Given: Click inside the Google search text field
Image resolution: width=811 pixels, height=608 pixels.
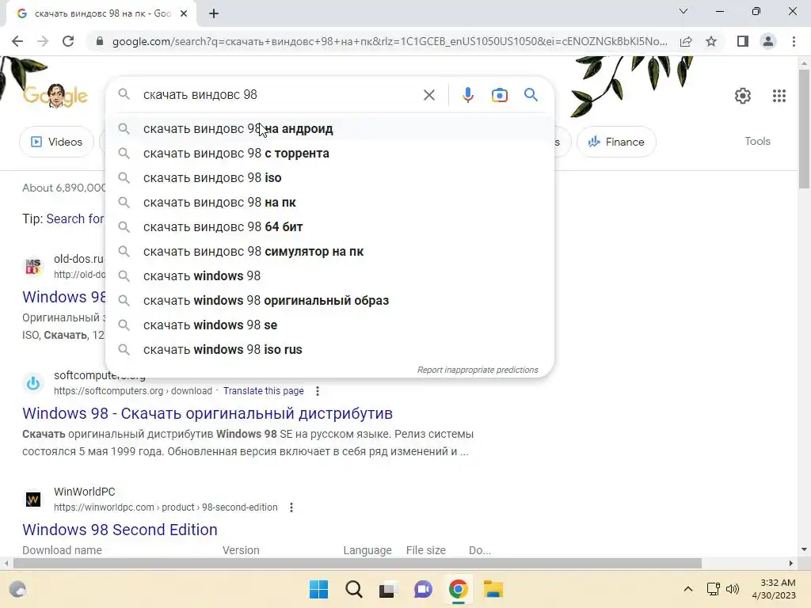Looking at the screenshot, I should tap(280, 95).
